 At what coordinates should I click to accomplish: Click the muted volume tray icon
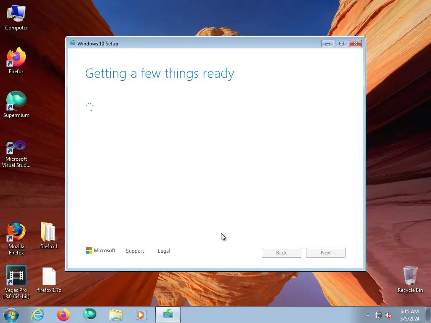pos(388,315)
